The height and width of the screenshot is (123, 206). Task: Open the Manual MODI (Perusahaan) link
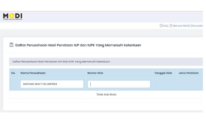(187, 26)
